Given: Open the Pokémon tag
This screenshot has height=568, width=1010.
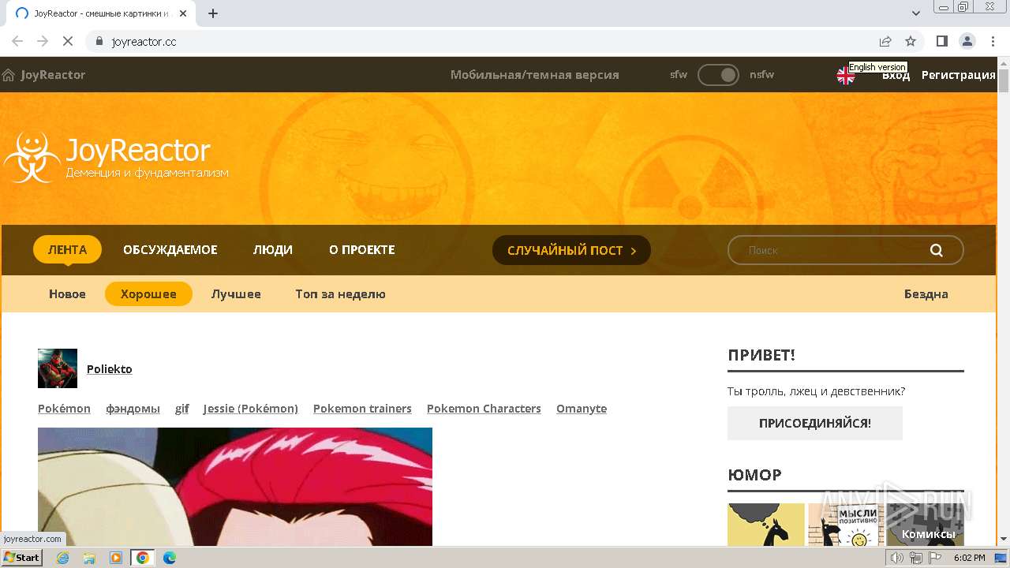Looking at the screenshot, I should tap(64, 408).
